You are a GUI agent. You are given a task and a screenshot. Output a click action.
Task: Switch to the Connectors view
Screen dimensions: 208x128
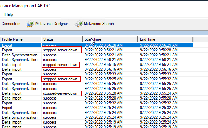click(x=11, y=24)
